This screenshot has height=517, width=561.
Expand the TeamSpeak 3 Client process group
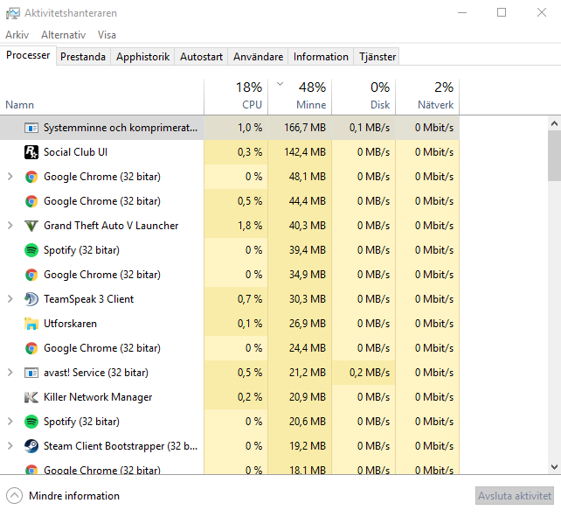(x=10, y=299)
